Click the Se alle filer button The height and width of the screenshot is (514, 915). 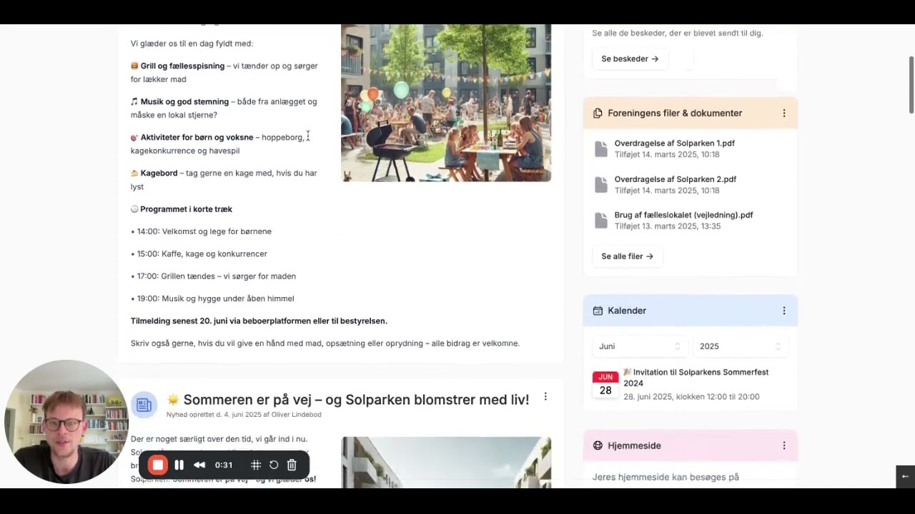pos(627,256)
